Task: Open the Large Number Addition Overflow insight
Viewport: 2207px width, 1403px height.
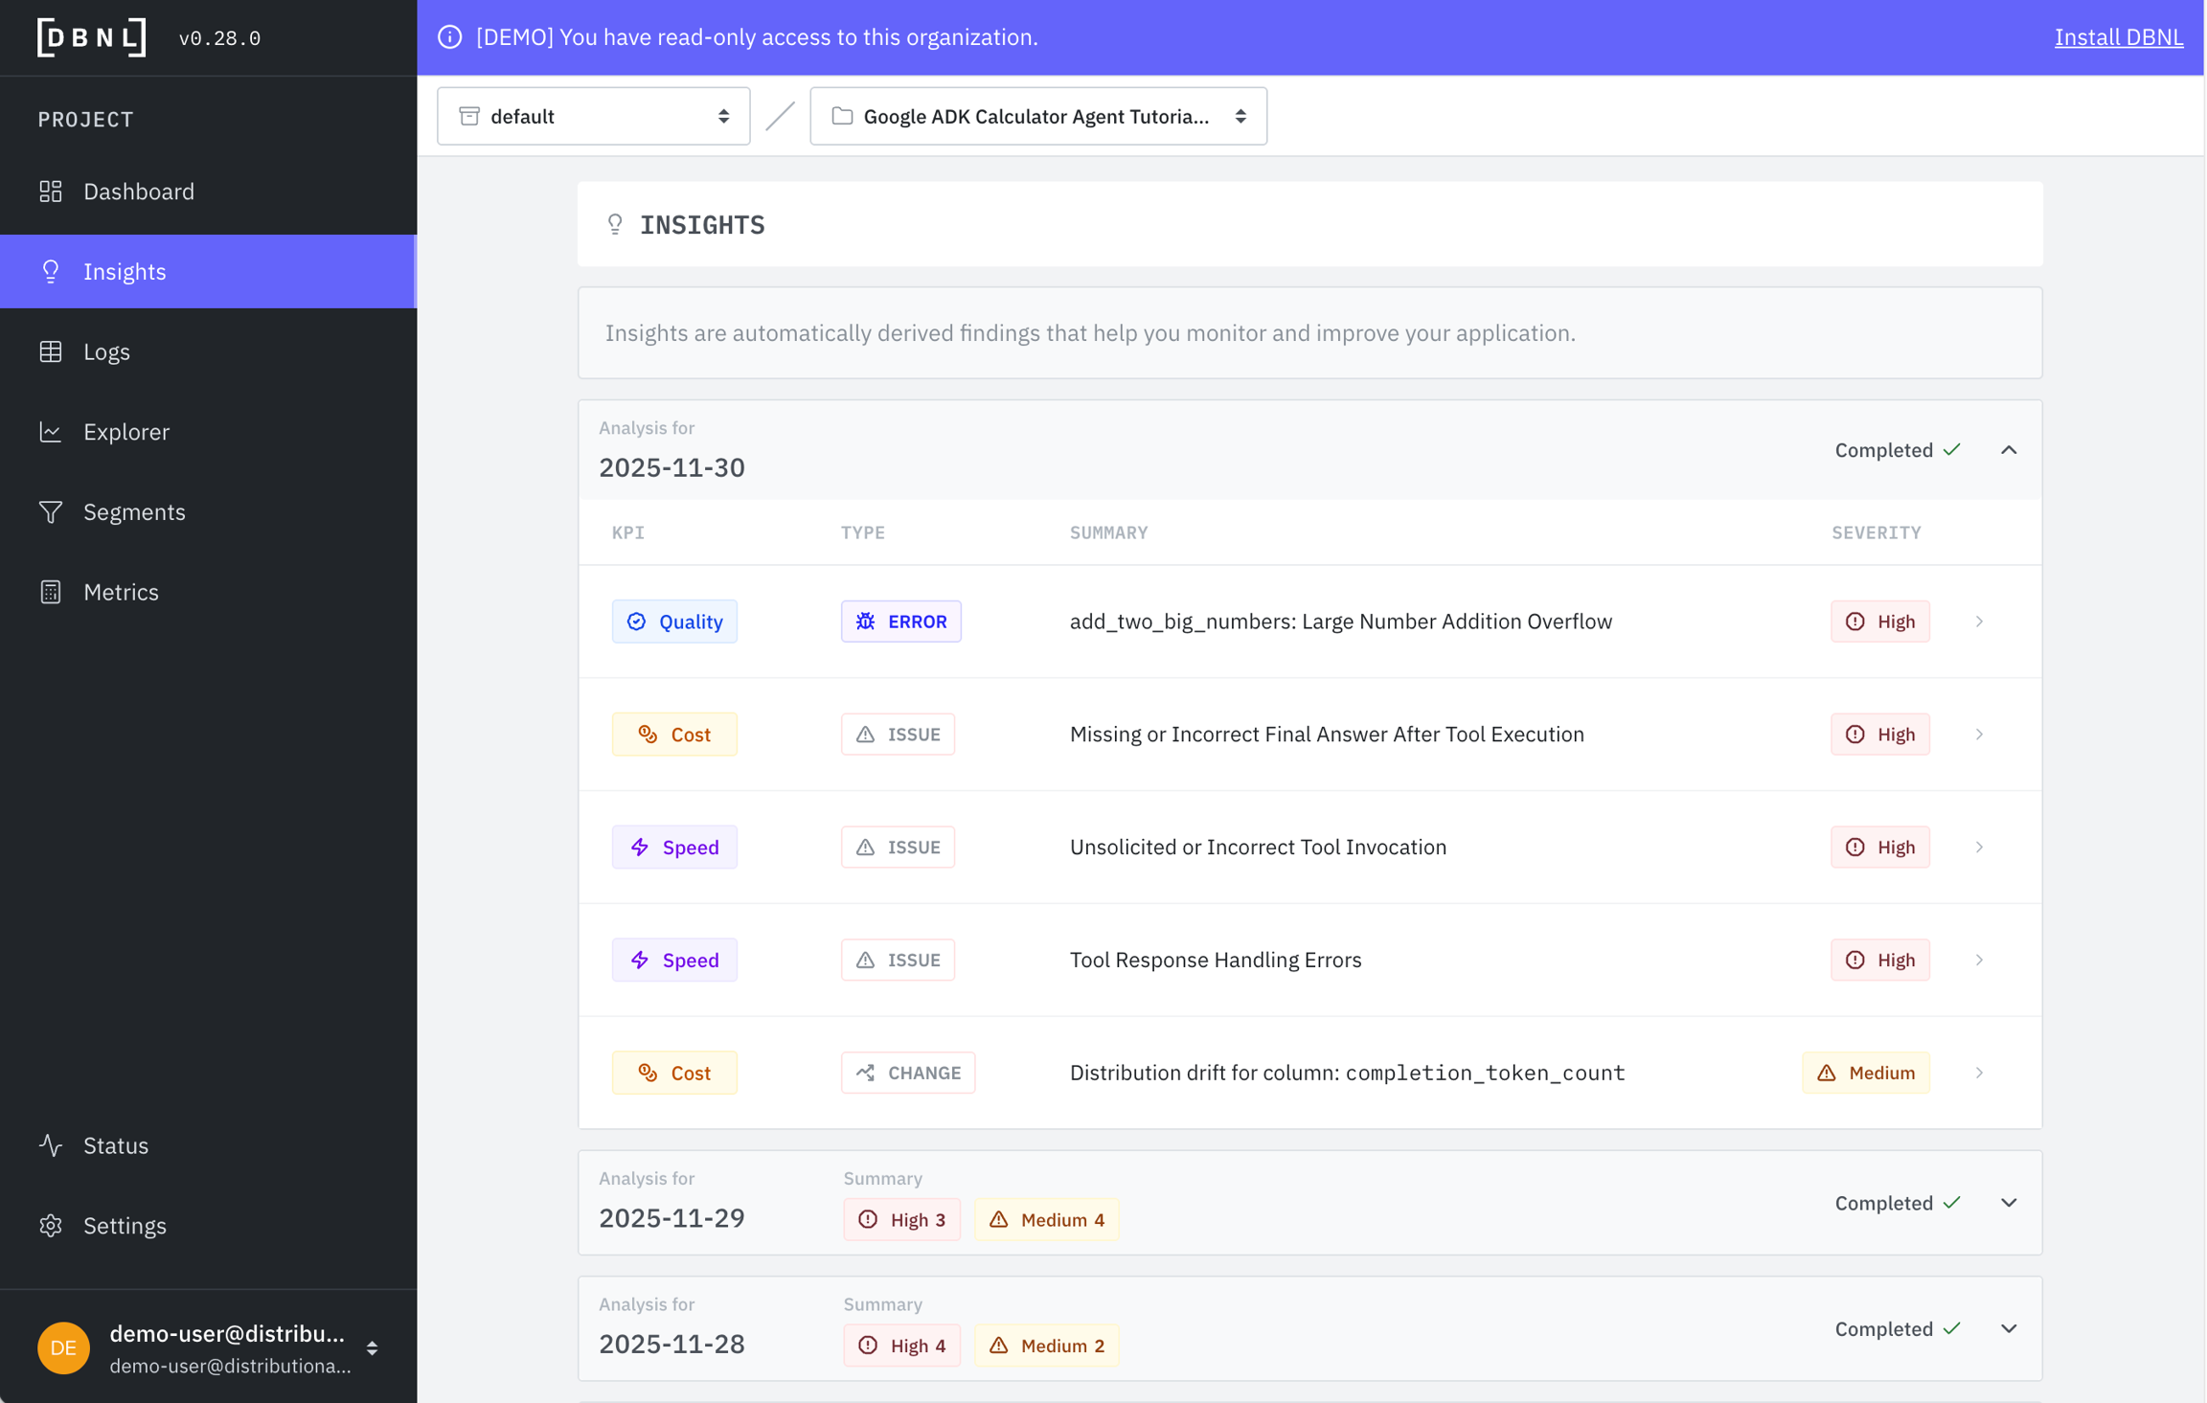Action: 1340,622
